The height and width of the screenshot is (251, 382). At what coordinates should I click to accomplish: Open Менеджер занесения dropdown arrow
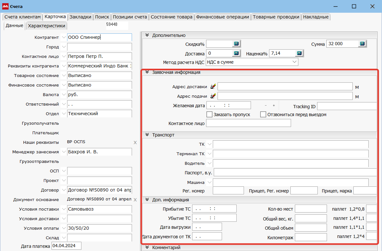coord(64,152)
